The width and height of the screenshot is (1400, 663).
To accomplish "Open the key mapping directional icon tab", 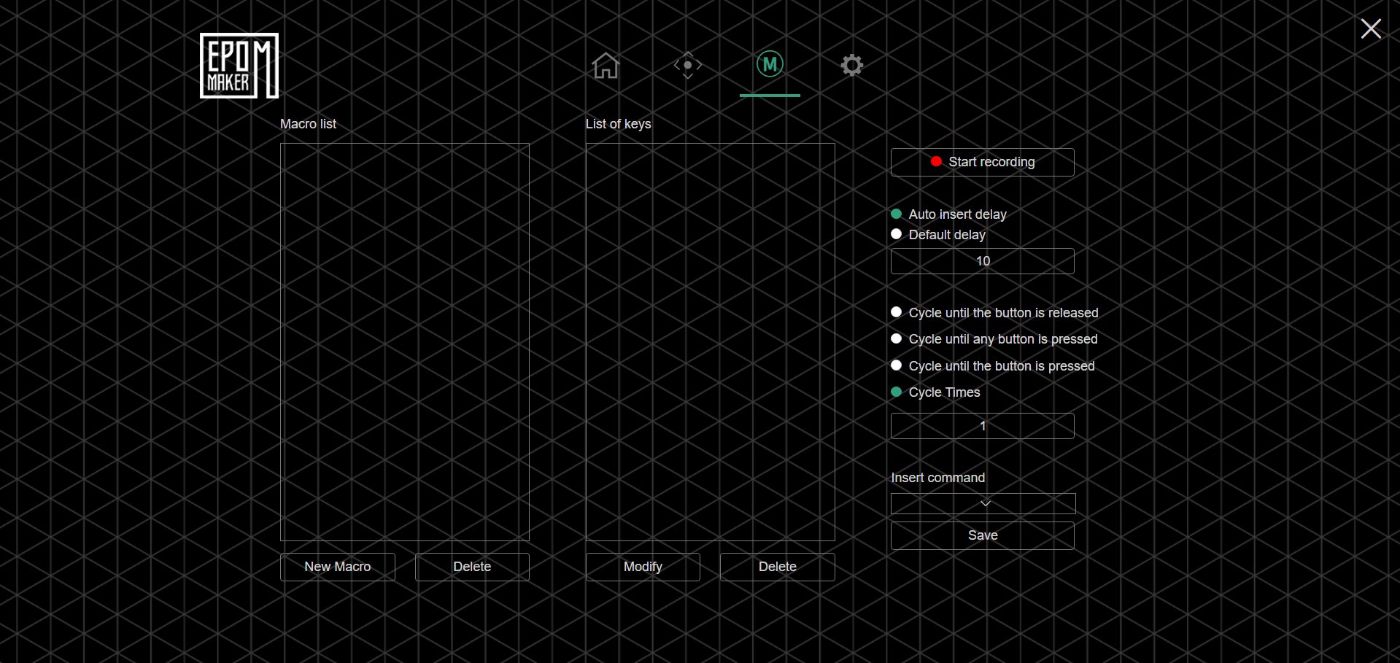I will pyautogui.click(x=687, y=66).
